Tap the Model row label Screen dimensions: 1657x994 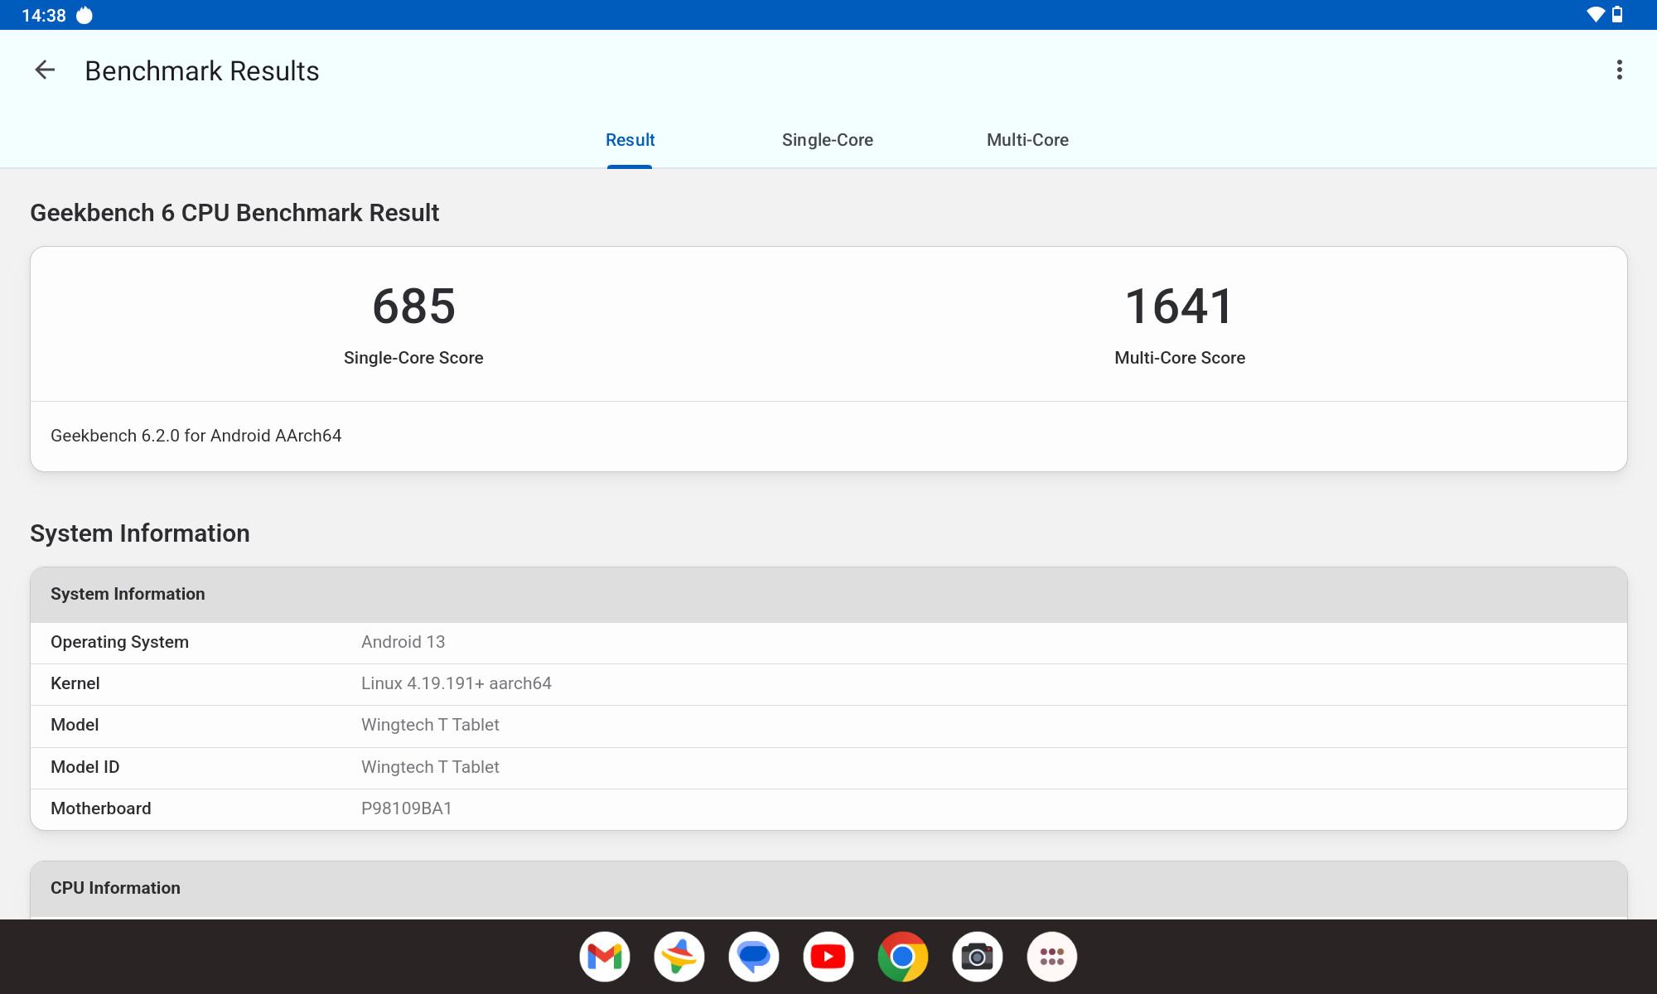pos(75,725)
